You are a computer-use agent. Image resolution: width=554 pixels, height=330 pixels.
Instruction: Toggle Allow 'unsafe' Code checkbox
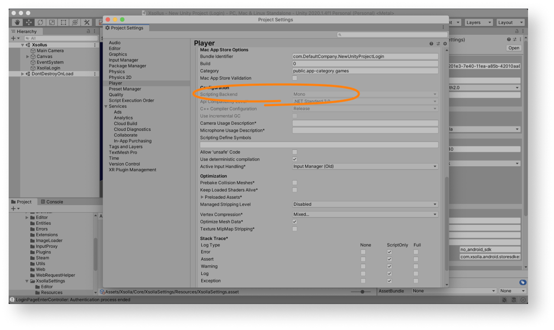click(295, 152)
